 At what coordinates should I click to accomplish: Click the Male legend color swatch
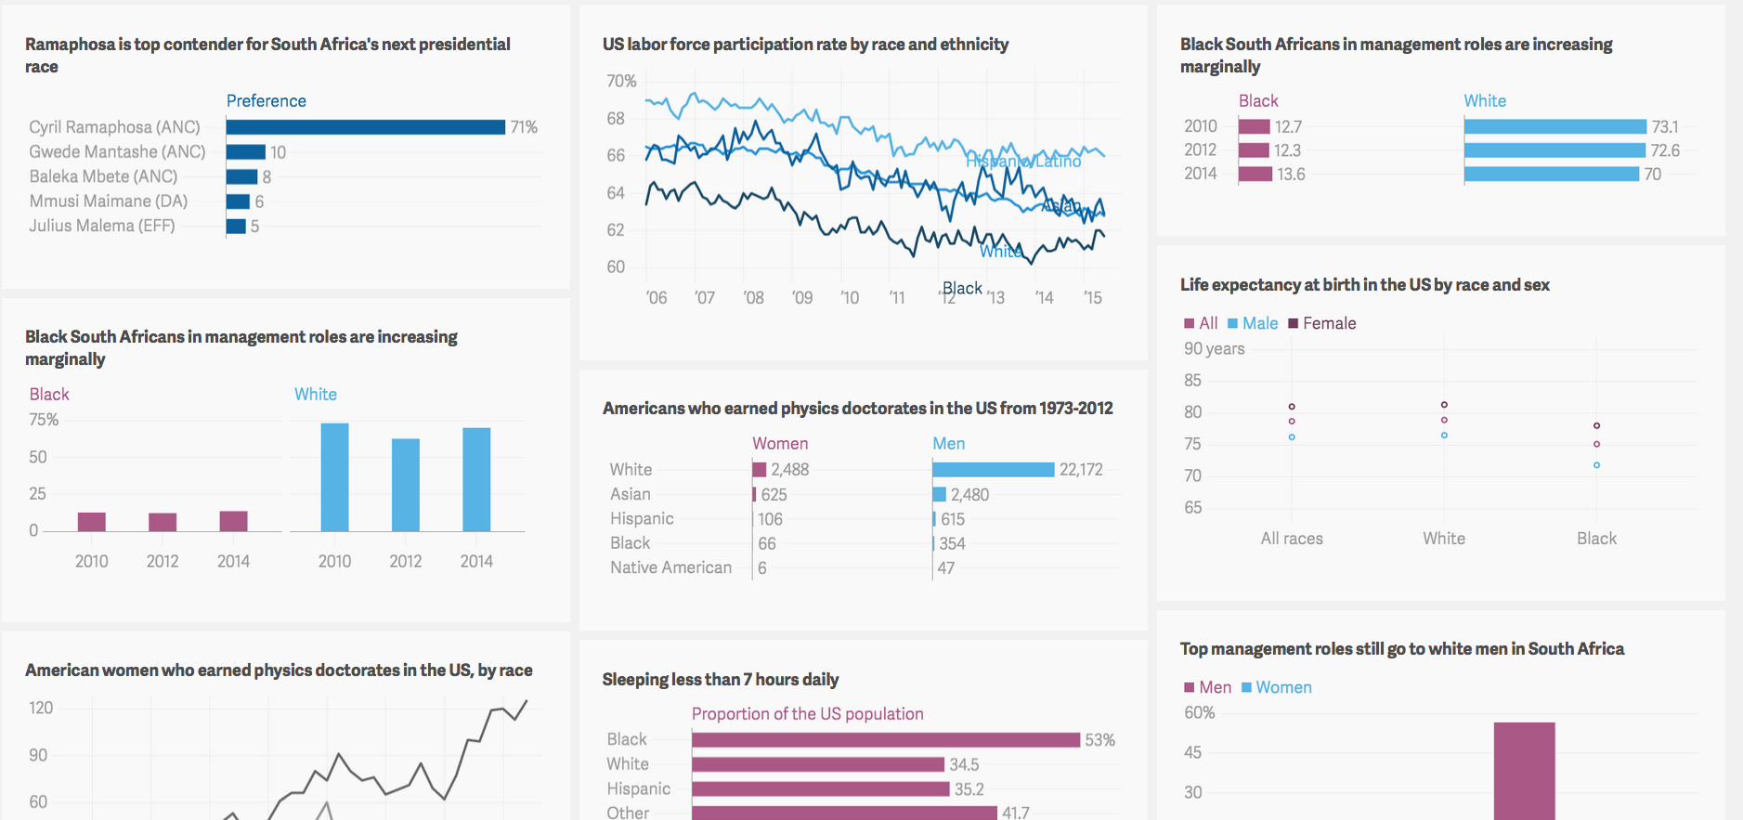click(1232, 323)
